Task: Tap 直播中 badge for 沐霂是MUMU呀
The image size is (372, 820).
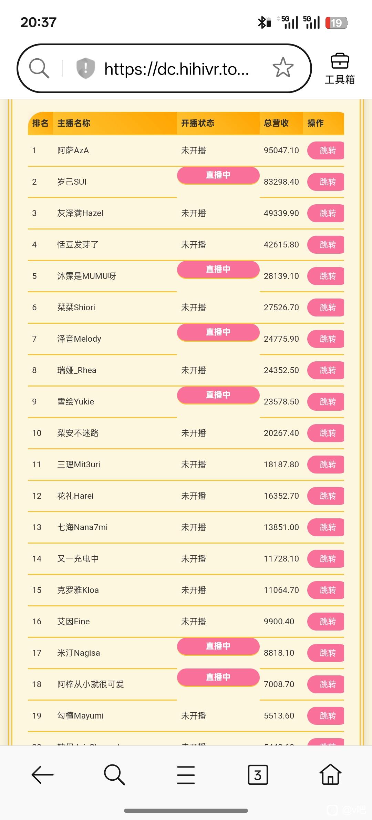Action: [x=218, y=269]
